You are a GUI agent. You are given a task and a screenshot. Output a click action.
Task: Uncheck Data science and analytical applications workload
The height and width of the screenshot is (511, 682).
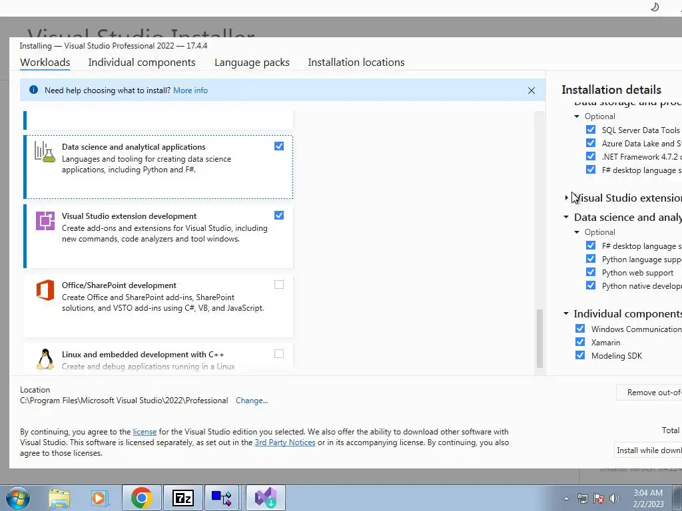[x=279, y=146]
